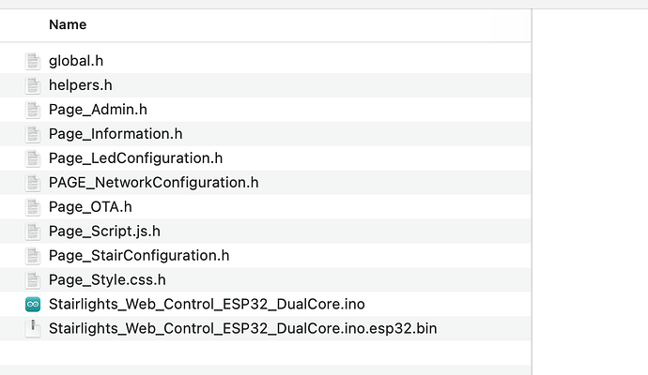648x375 pixels.
Task: Select PAGE_NetworkConfiguration.h file name
Action: (153, 183)
